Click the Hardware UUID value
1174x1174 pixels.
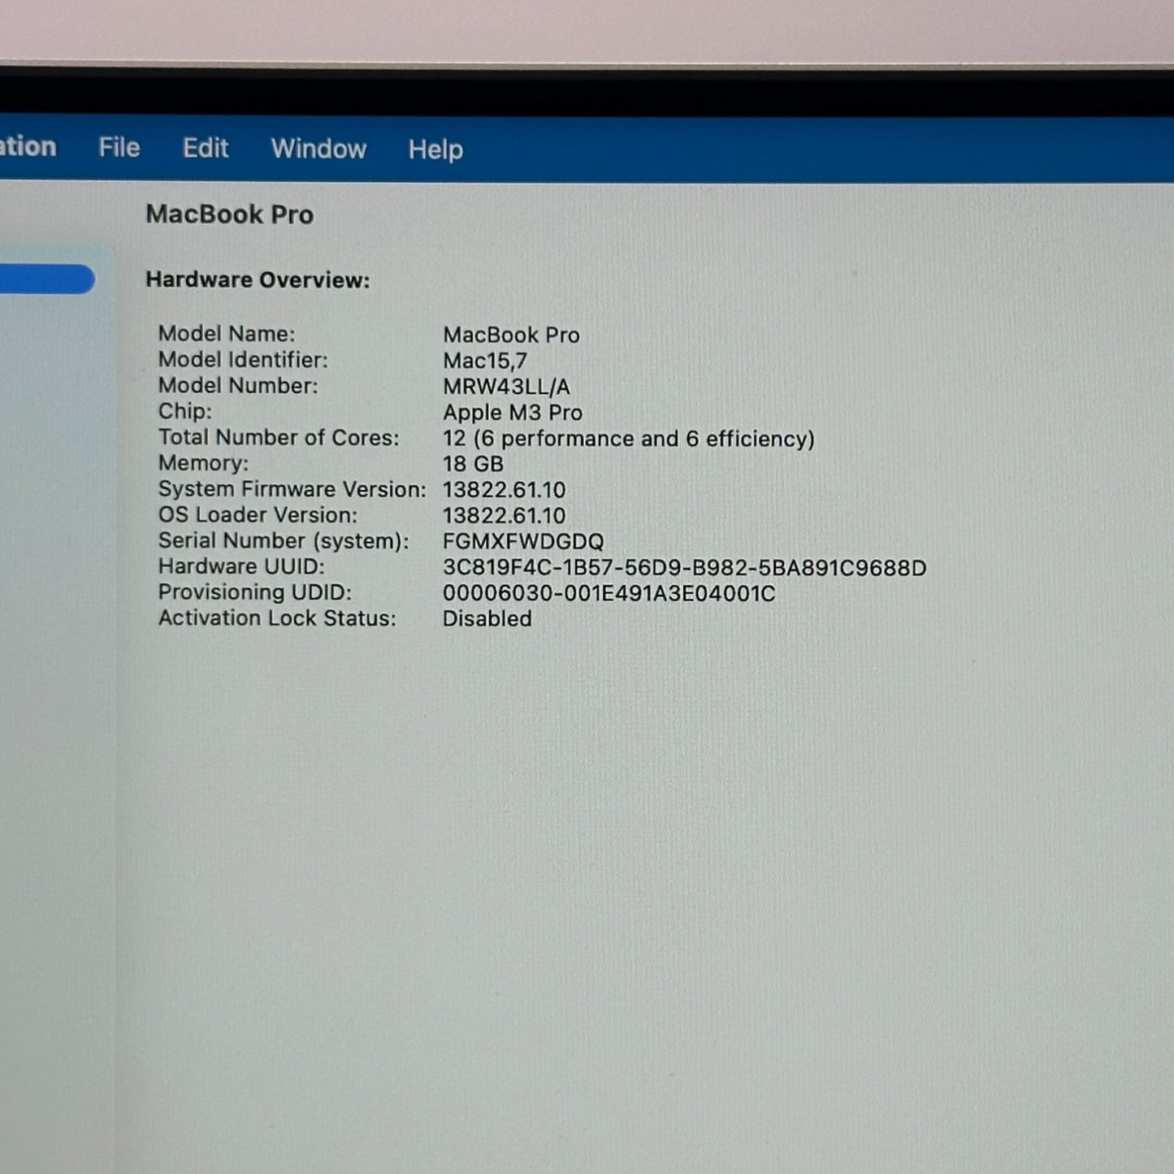coord(684,568)
